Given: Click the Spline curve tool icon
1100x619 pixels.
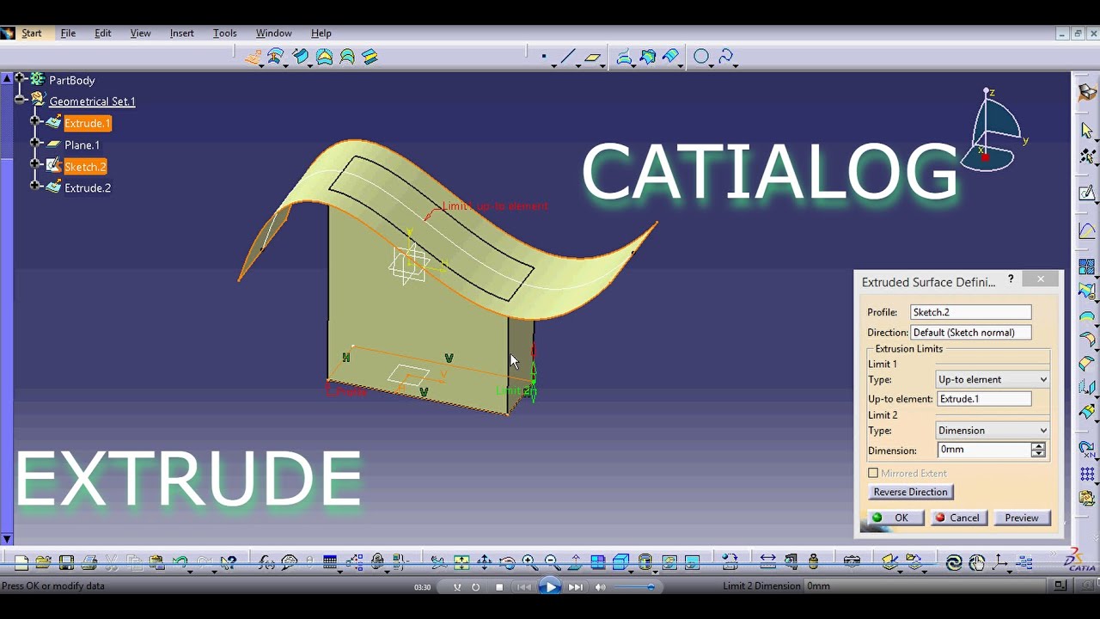Looking at the screenshot, I should (x=726, y=57).
